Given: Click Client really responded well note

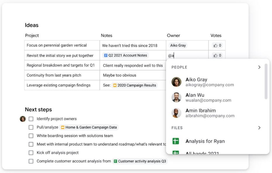Looking at the screenshot, I should 133,65.
